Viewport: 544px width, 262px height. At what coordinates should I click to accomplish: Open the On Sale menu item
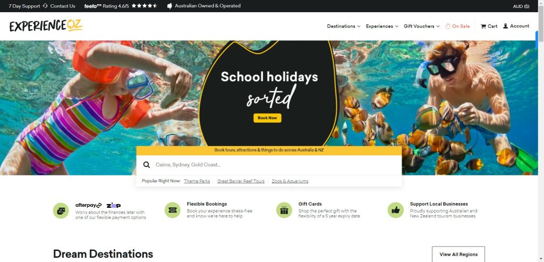click(457, 27)
